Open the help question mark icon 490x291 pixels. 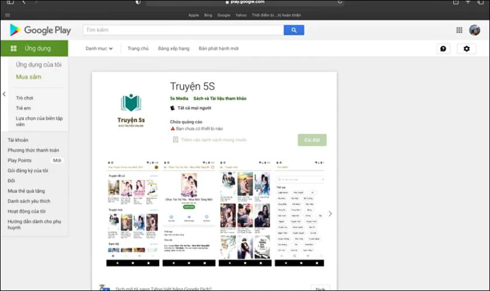pos(443,49)
